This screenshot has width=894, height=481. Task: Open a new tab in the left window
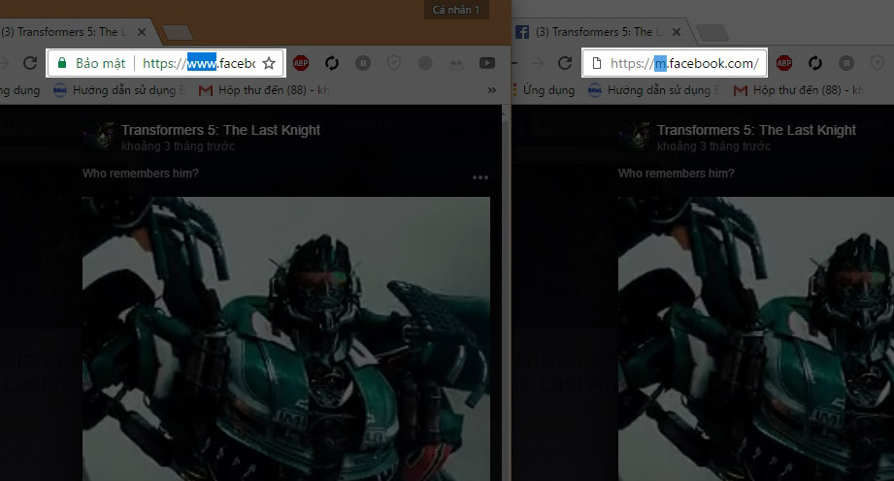pos(178,32)
